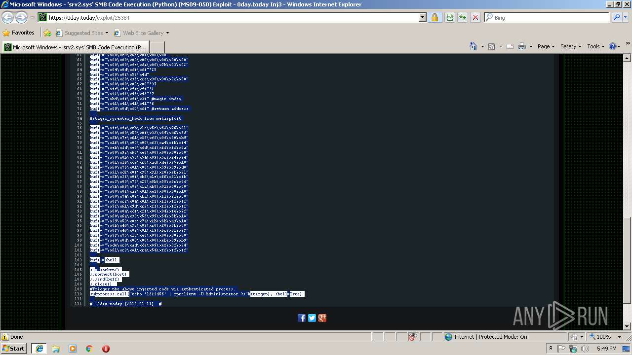Viewport: 632px width, 355px height.
Task: Open Windows Explorer from taskbar
Action: pyautogui.click(x=56, y=349)
